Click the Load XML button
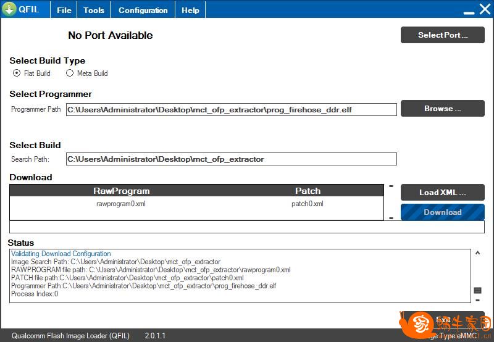This screenshot has width=494, height=342. [442, 192]
